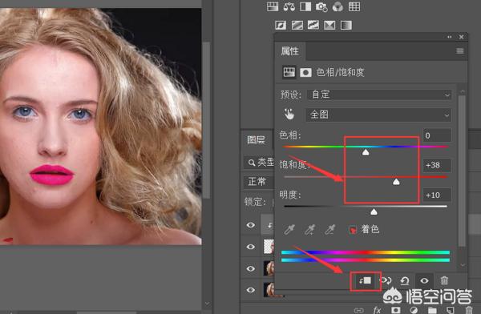Add a Hue/Saturation adjustment from Adjustments panel
481x314 pixels.
273,6
